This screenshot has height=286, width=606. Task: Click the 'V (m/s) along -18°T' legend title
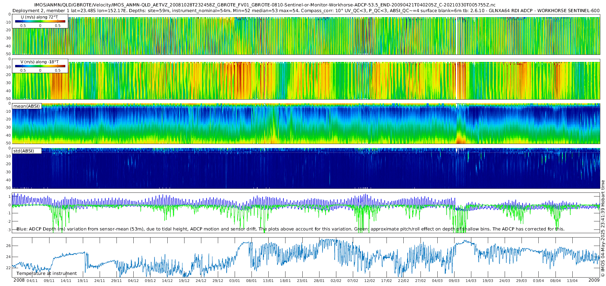[39, 62]
